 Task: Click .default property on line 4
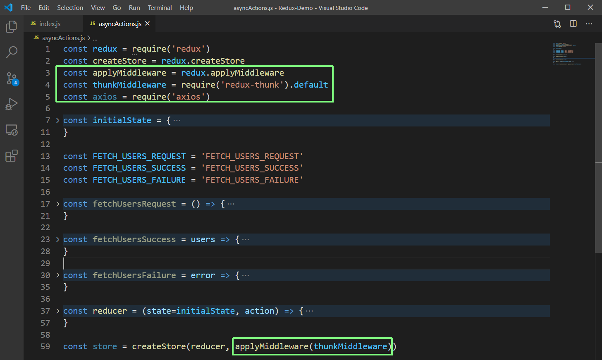(308, 85)
